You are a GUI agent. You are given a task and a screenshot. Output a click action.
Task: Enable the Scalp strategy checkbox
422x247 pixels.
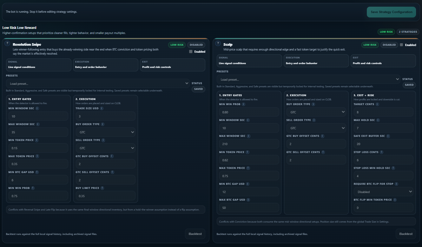(x=401, y=45)
